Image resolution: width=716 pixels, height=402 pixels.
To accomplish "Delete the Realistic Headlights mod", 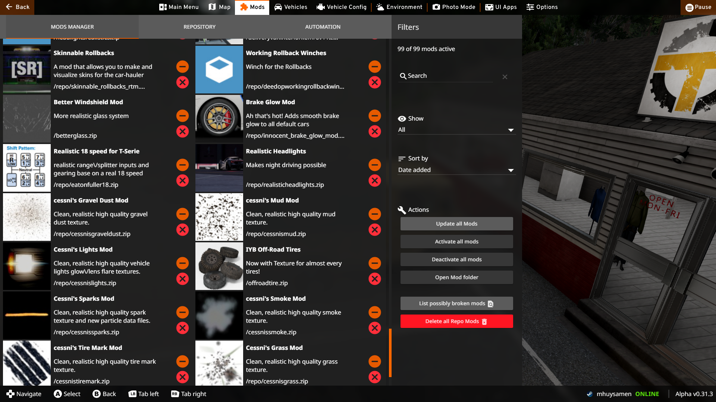I will pyautogui.click(x=375, y=181).
